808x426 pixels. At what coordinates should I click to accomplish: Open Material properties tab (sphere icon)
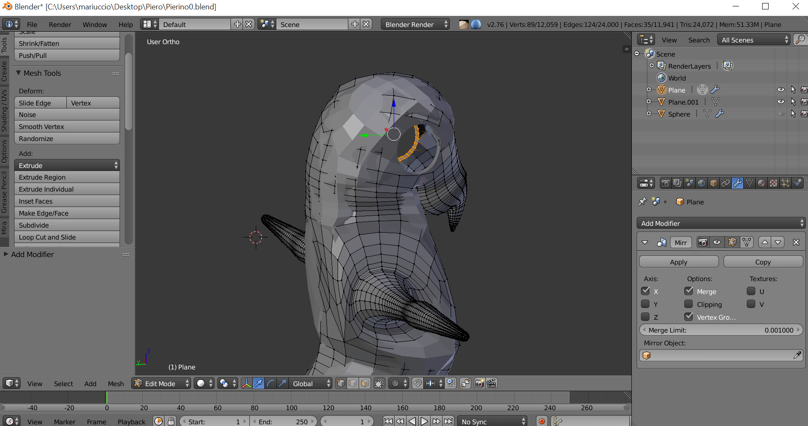[x=761, y=183]
